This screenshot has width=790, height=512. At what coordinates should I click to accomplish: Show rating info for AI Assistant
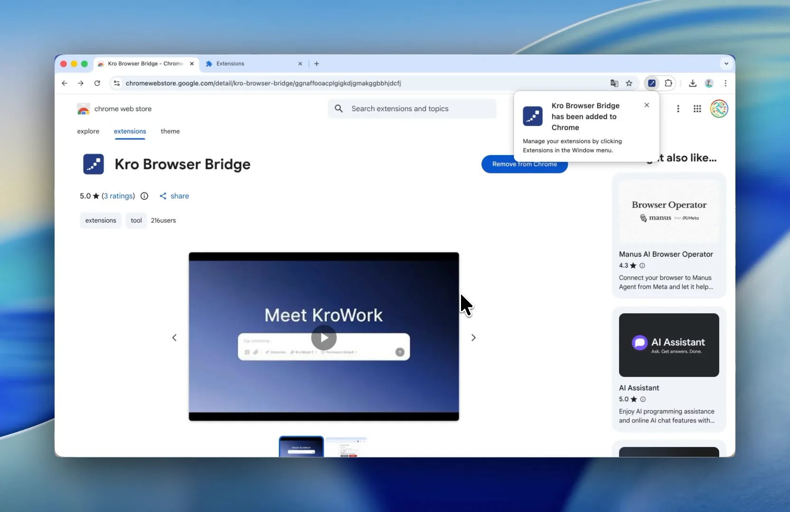point(643,399)
